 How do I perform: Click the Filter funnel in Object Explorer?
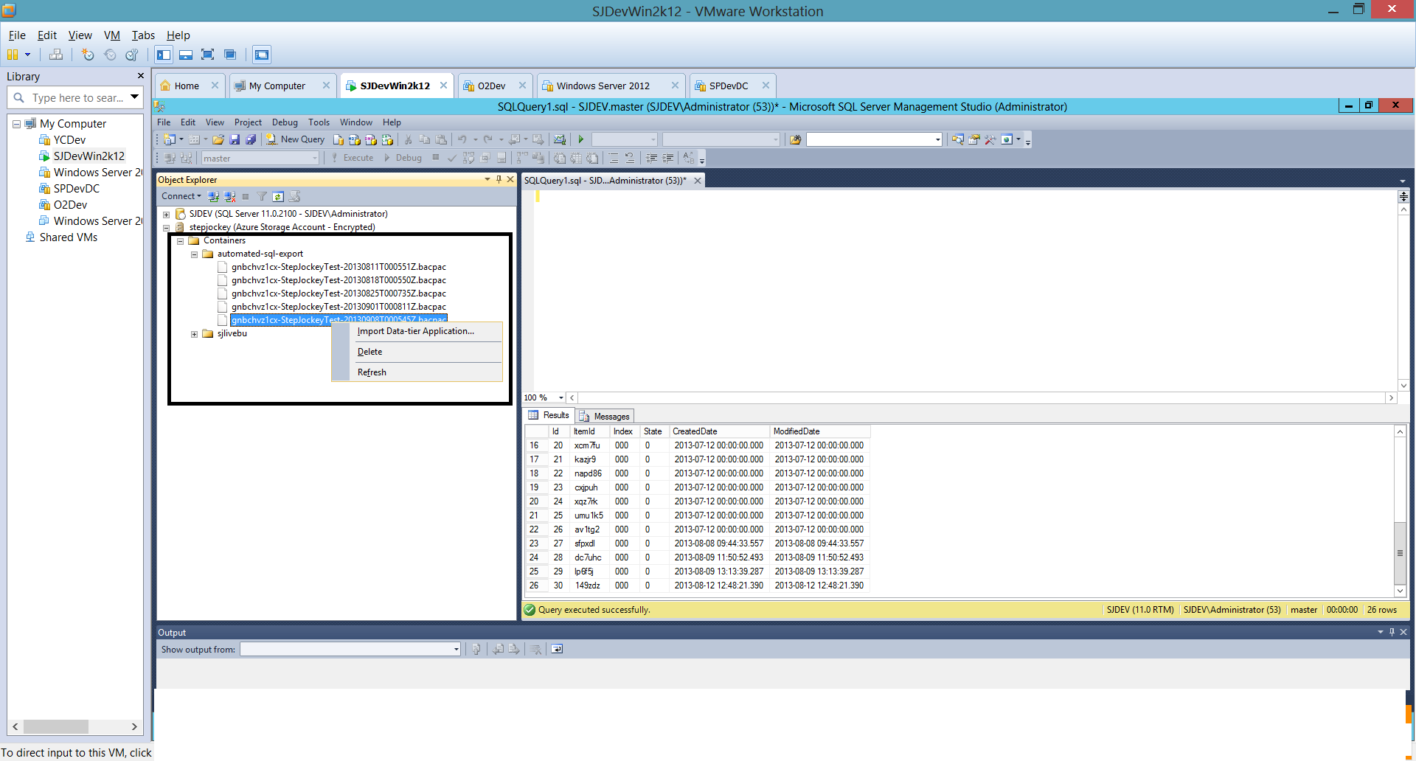262,197
